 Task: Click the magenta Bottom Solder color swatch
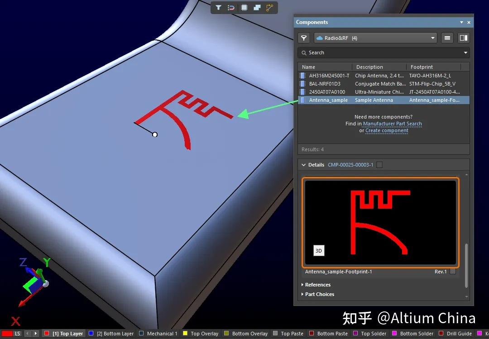(x=394, y=334)
